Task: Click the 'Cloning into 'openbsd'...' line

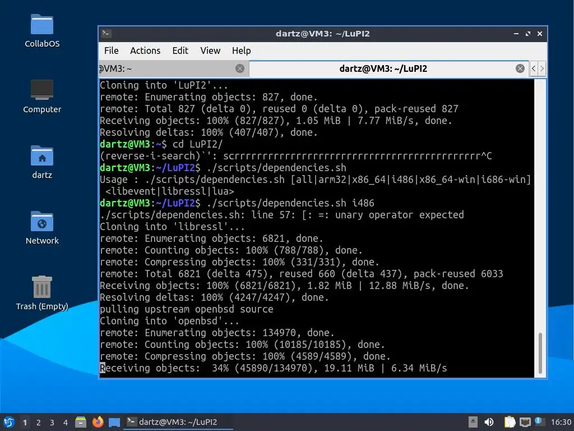Action: point(169,320)
